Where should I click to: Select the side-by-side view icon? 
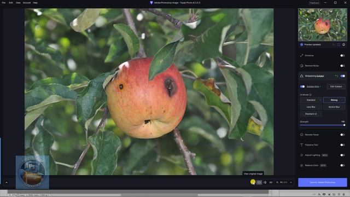[x=271, y=182]
